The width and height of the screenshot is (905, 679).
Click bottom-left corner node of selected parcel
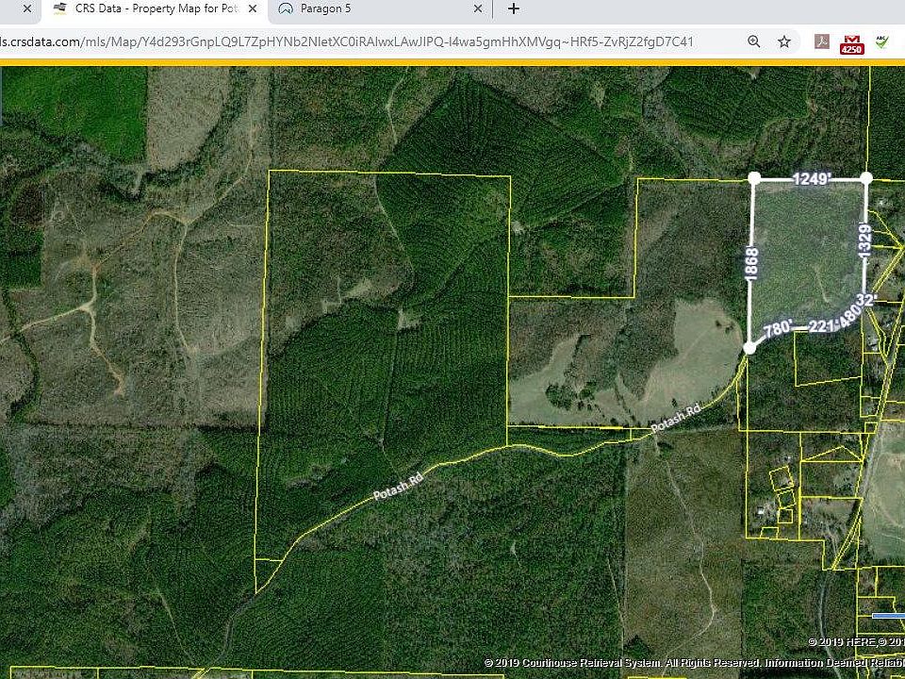click(x=749, y=348)
